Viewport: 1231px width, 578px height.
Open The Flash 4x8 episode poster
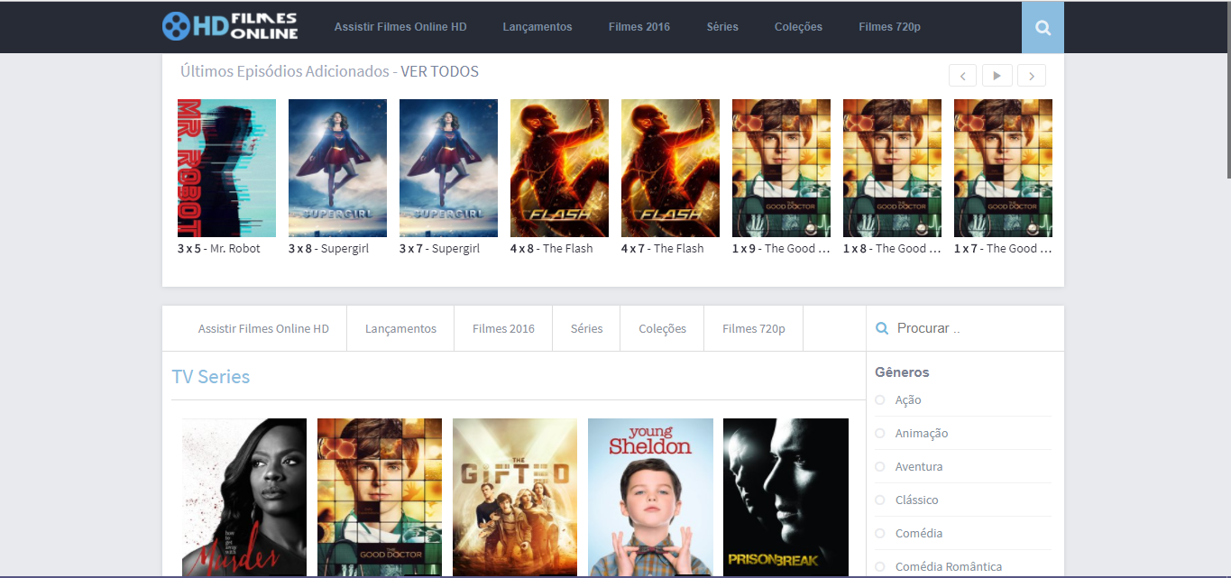point(559,168)
